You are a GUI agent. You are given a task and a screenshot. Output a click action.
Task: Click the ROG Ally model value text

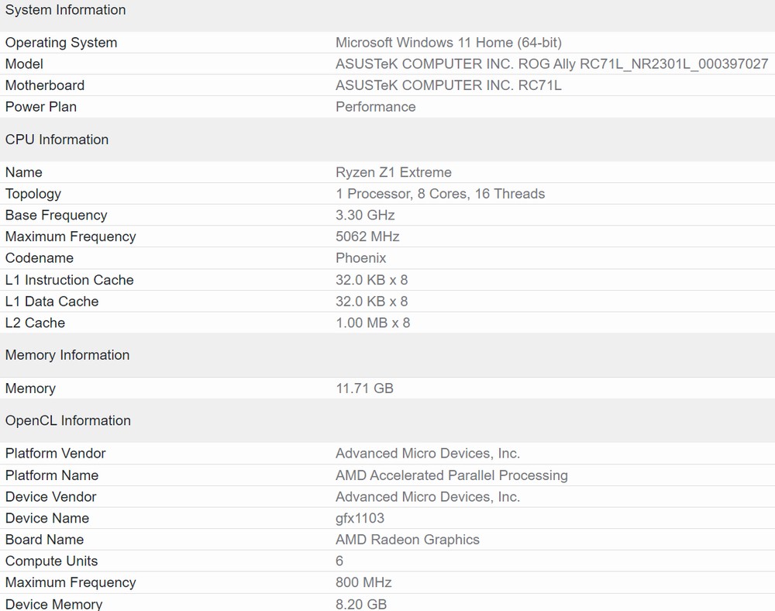tap(551, 64)
